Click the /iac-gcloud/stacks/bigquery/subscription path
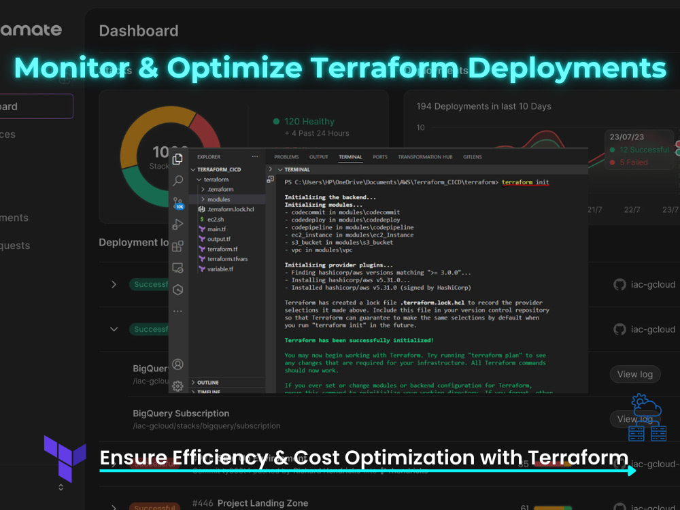 pos(207,426)
